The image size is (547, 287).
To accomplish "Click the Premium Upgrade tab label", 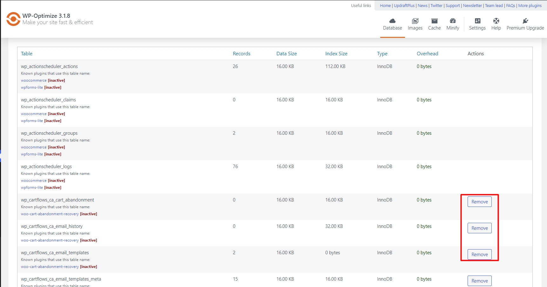I will pyautogui.click(x=525, y=28).
